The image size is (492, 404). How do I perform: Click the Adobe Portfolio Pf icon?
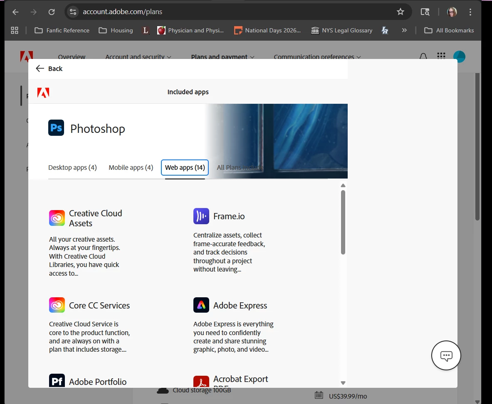pos(57,380)
